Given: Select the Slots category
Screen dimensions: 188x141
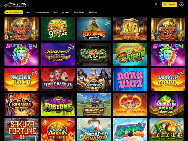Looking at the screenshot, I should 56,12.
